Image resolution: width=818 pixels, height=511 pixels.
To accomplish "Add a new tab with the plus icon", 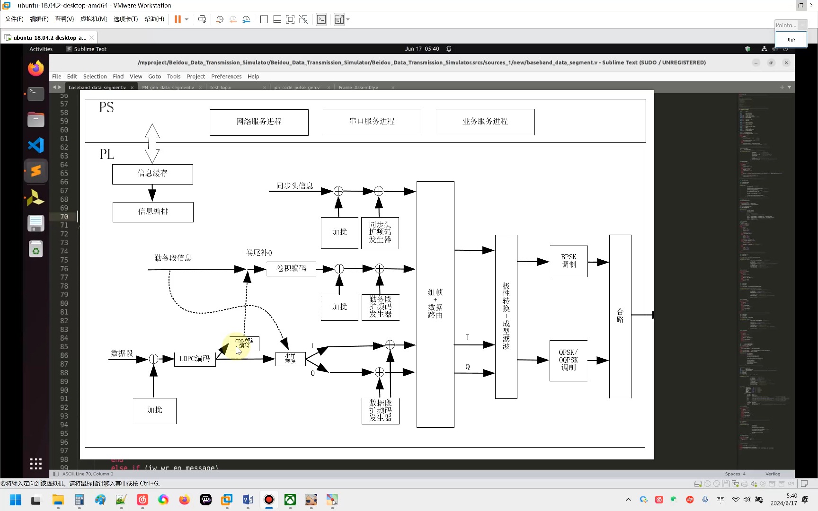I will coord(782,87).
